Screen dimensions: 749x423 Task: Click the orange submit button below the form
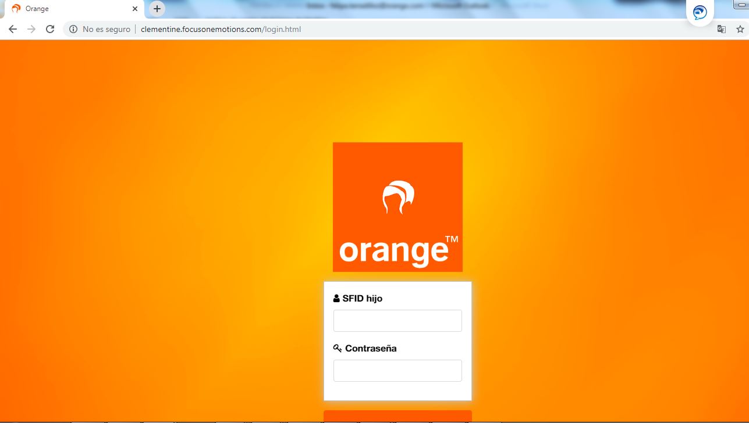click(x=397, y=416)
